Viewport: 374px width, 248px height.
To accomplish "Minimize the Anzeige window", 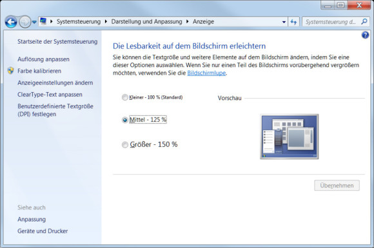I will [328, 5].
